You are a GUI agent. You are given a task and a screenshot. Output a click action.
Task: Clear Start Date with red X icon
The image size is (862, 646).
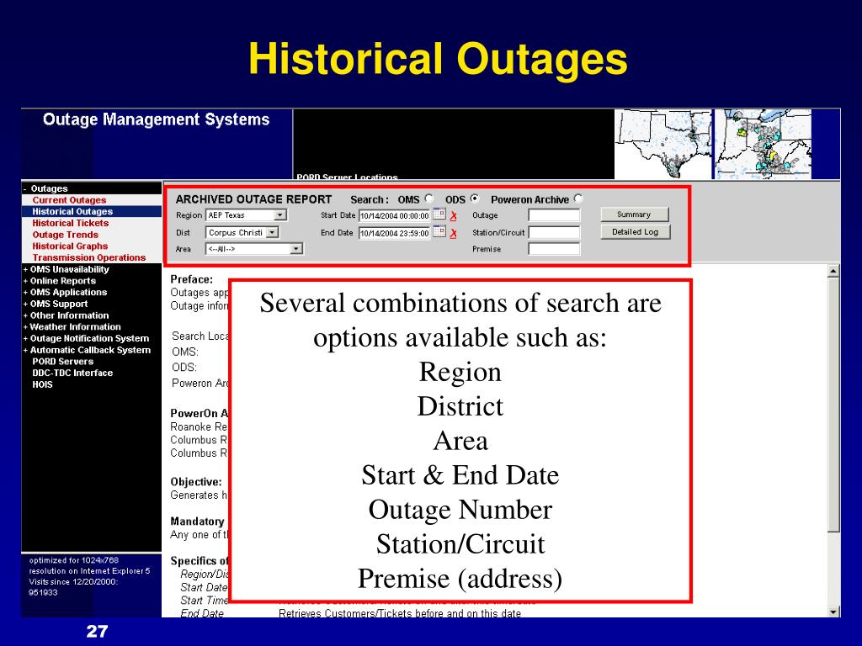(454, 216)
